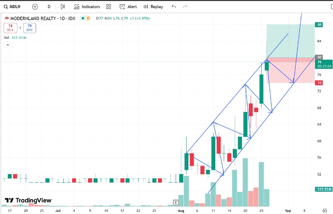Click the Sep label on the time axis
This screenshot has width=333, height=214.
point(288,210)
